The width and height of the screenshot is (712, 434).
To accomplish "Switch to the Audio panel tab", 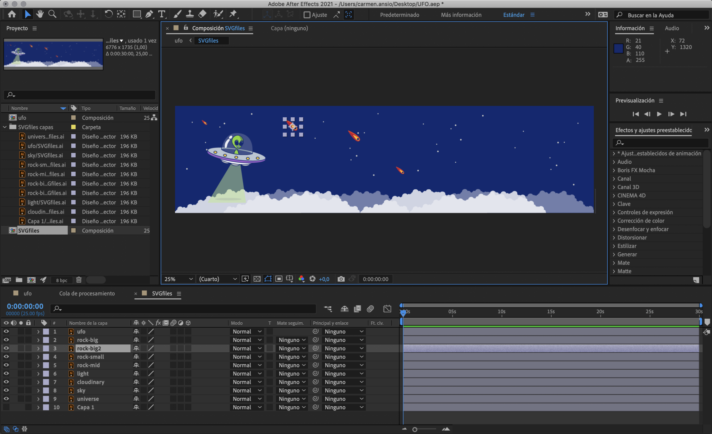I will click(672, 28).
